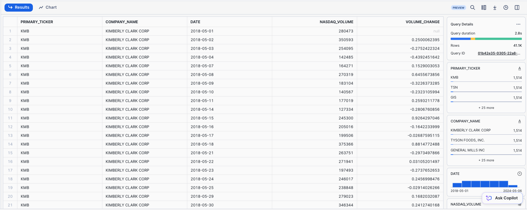Filter by TYSON FOODS, INC. in card
This screenshot has height=210, width=527.
(x=486, y=140)
